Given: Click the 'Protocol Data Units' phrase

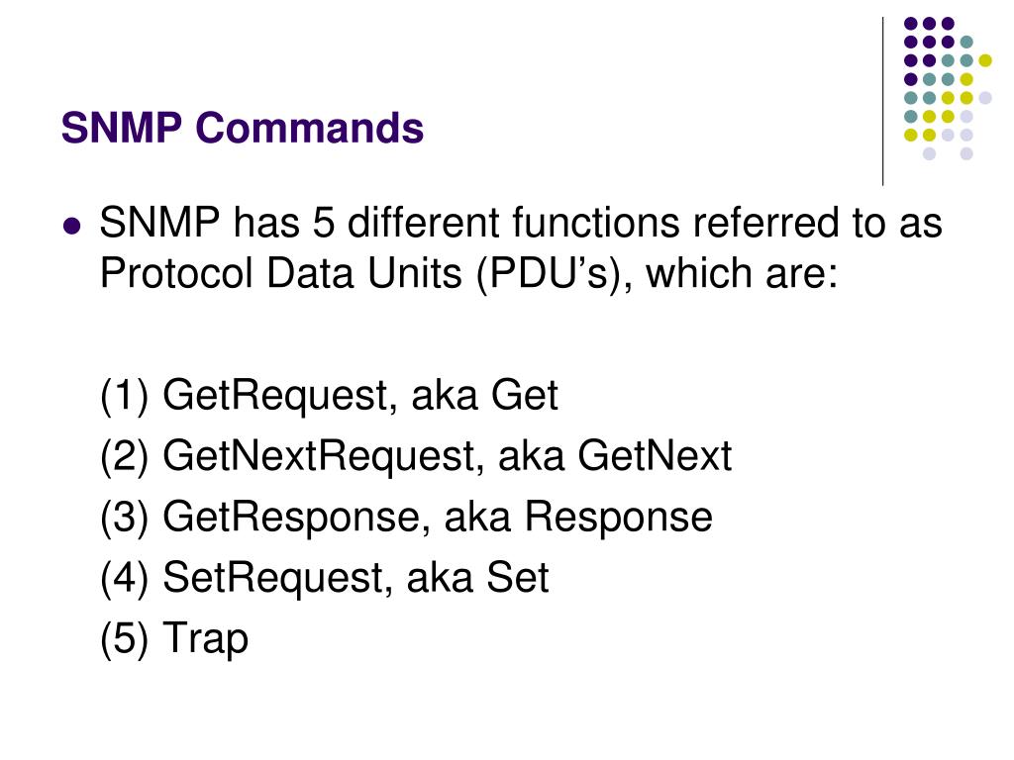Looking at the screenshot, I should click(281, 274).
